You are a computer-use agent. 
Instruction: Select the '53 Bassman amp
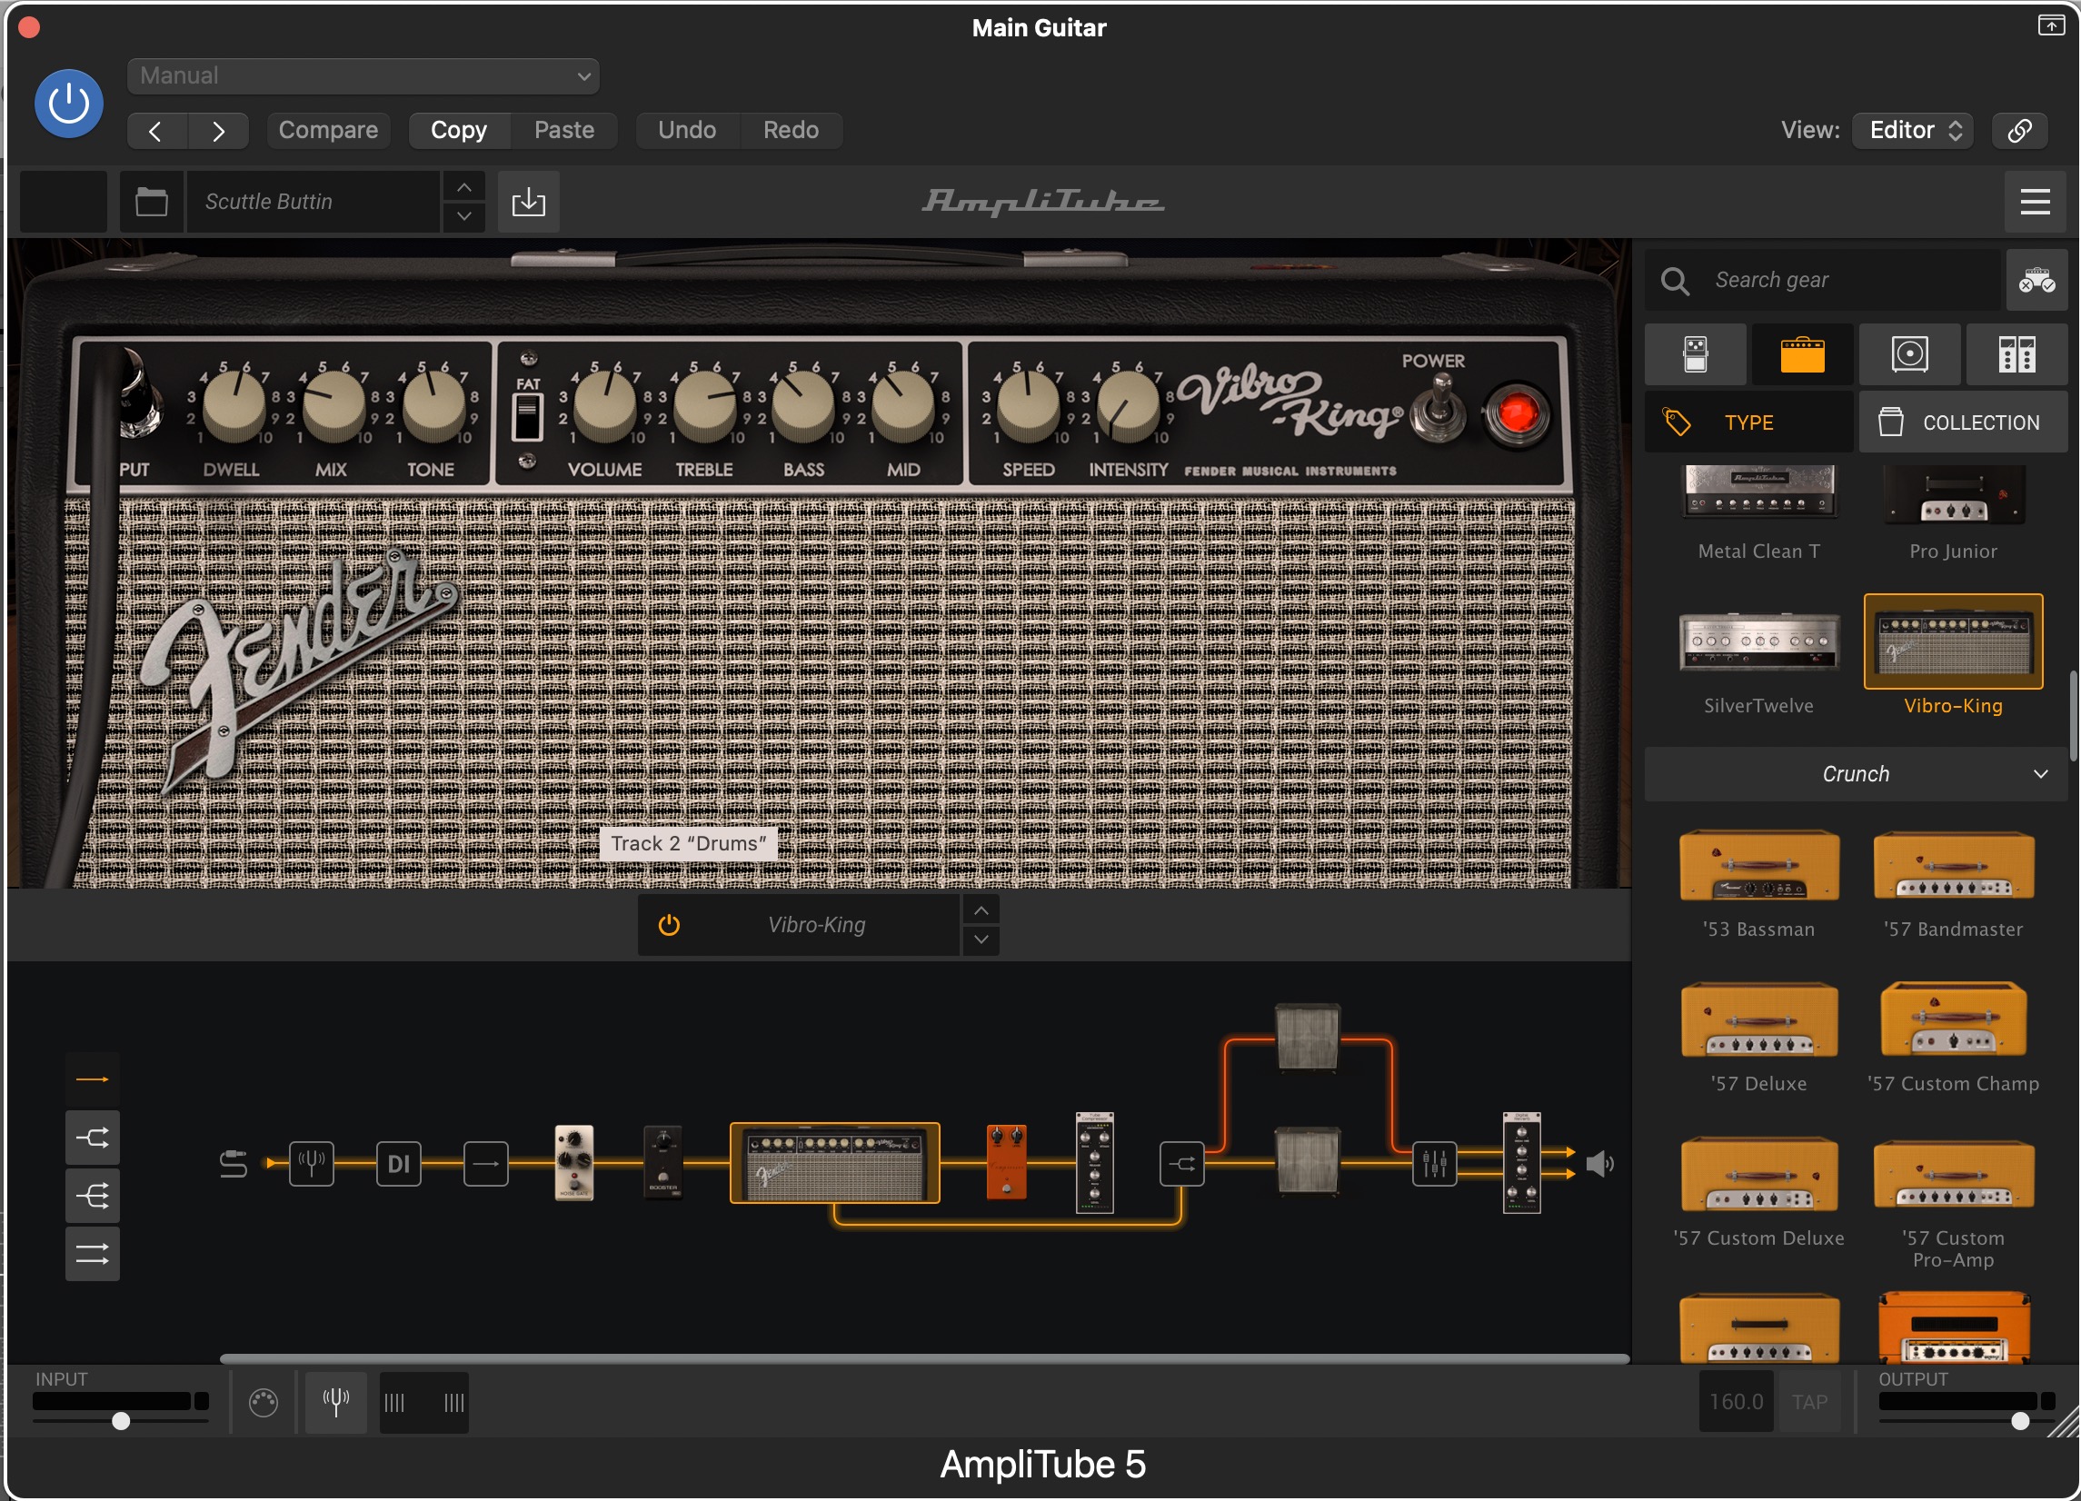pyautogui.click(x=1759, y=882)
